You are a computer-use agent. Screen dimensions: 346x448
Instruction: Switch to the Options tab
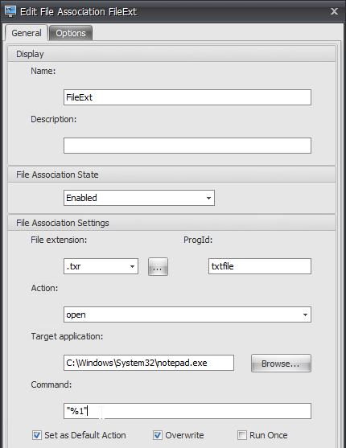coord(71,33)
